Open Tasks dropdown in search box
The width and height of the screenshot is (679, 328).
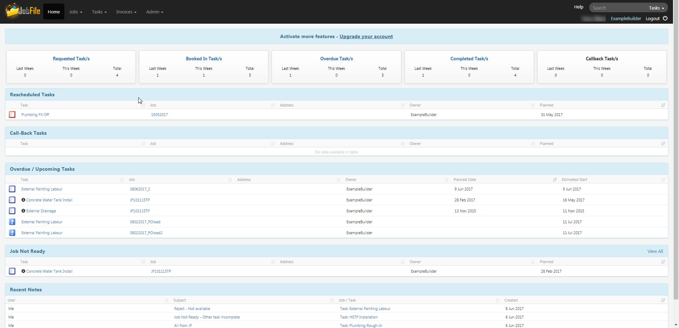click(x=656, y=8)
